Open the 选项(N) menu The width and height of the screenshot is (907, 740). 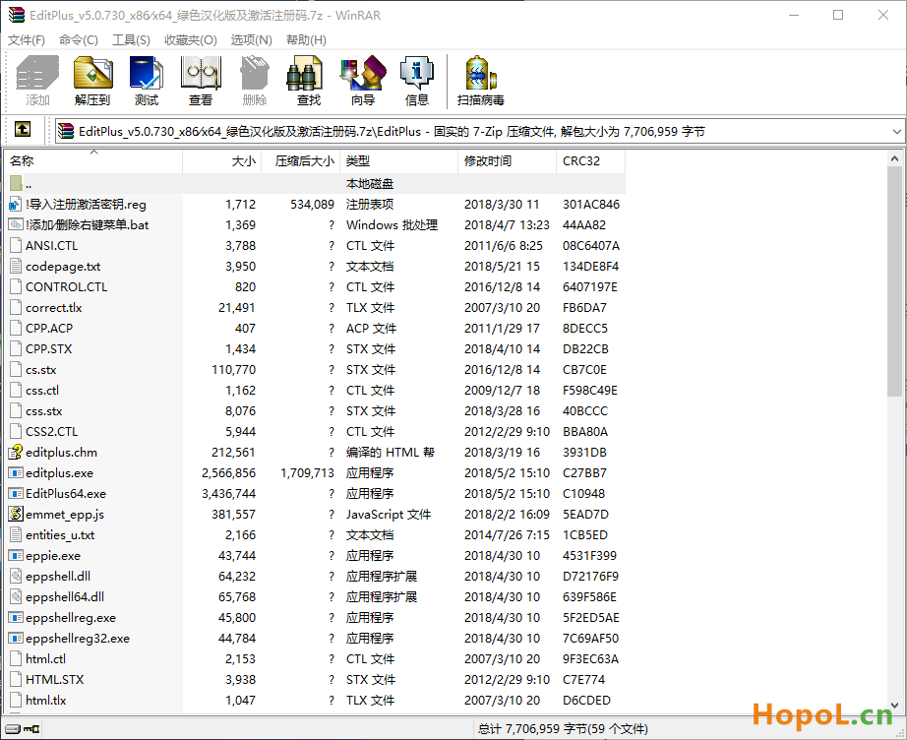[252, 40]
